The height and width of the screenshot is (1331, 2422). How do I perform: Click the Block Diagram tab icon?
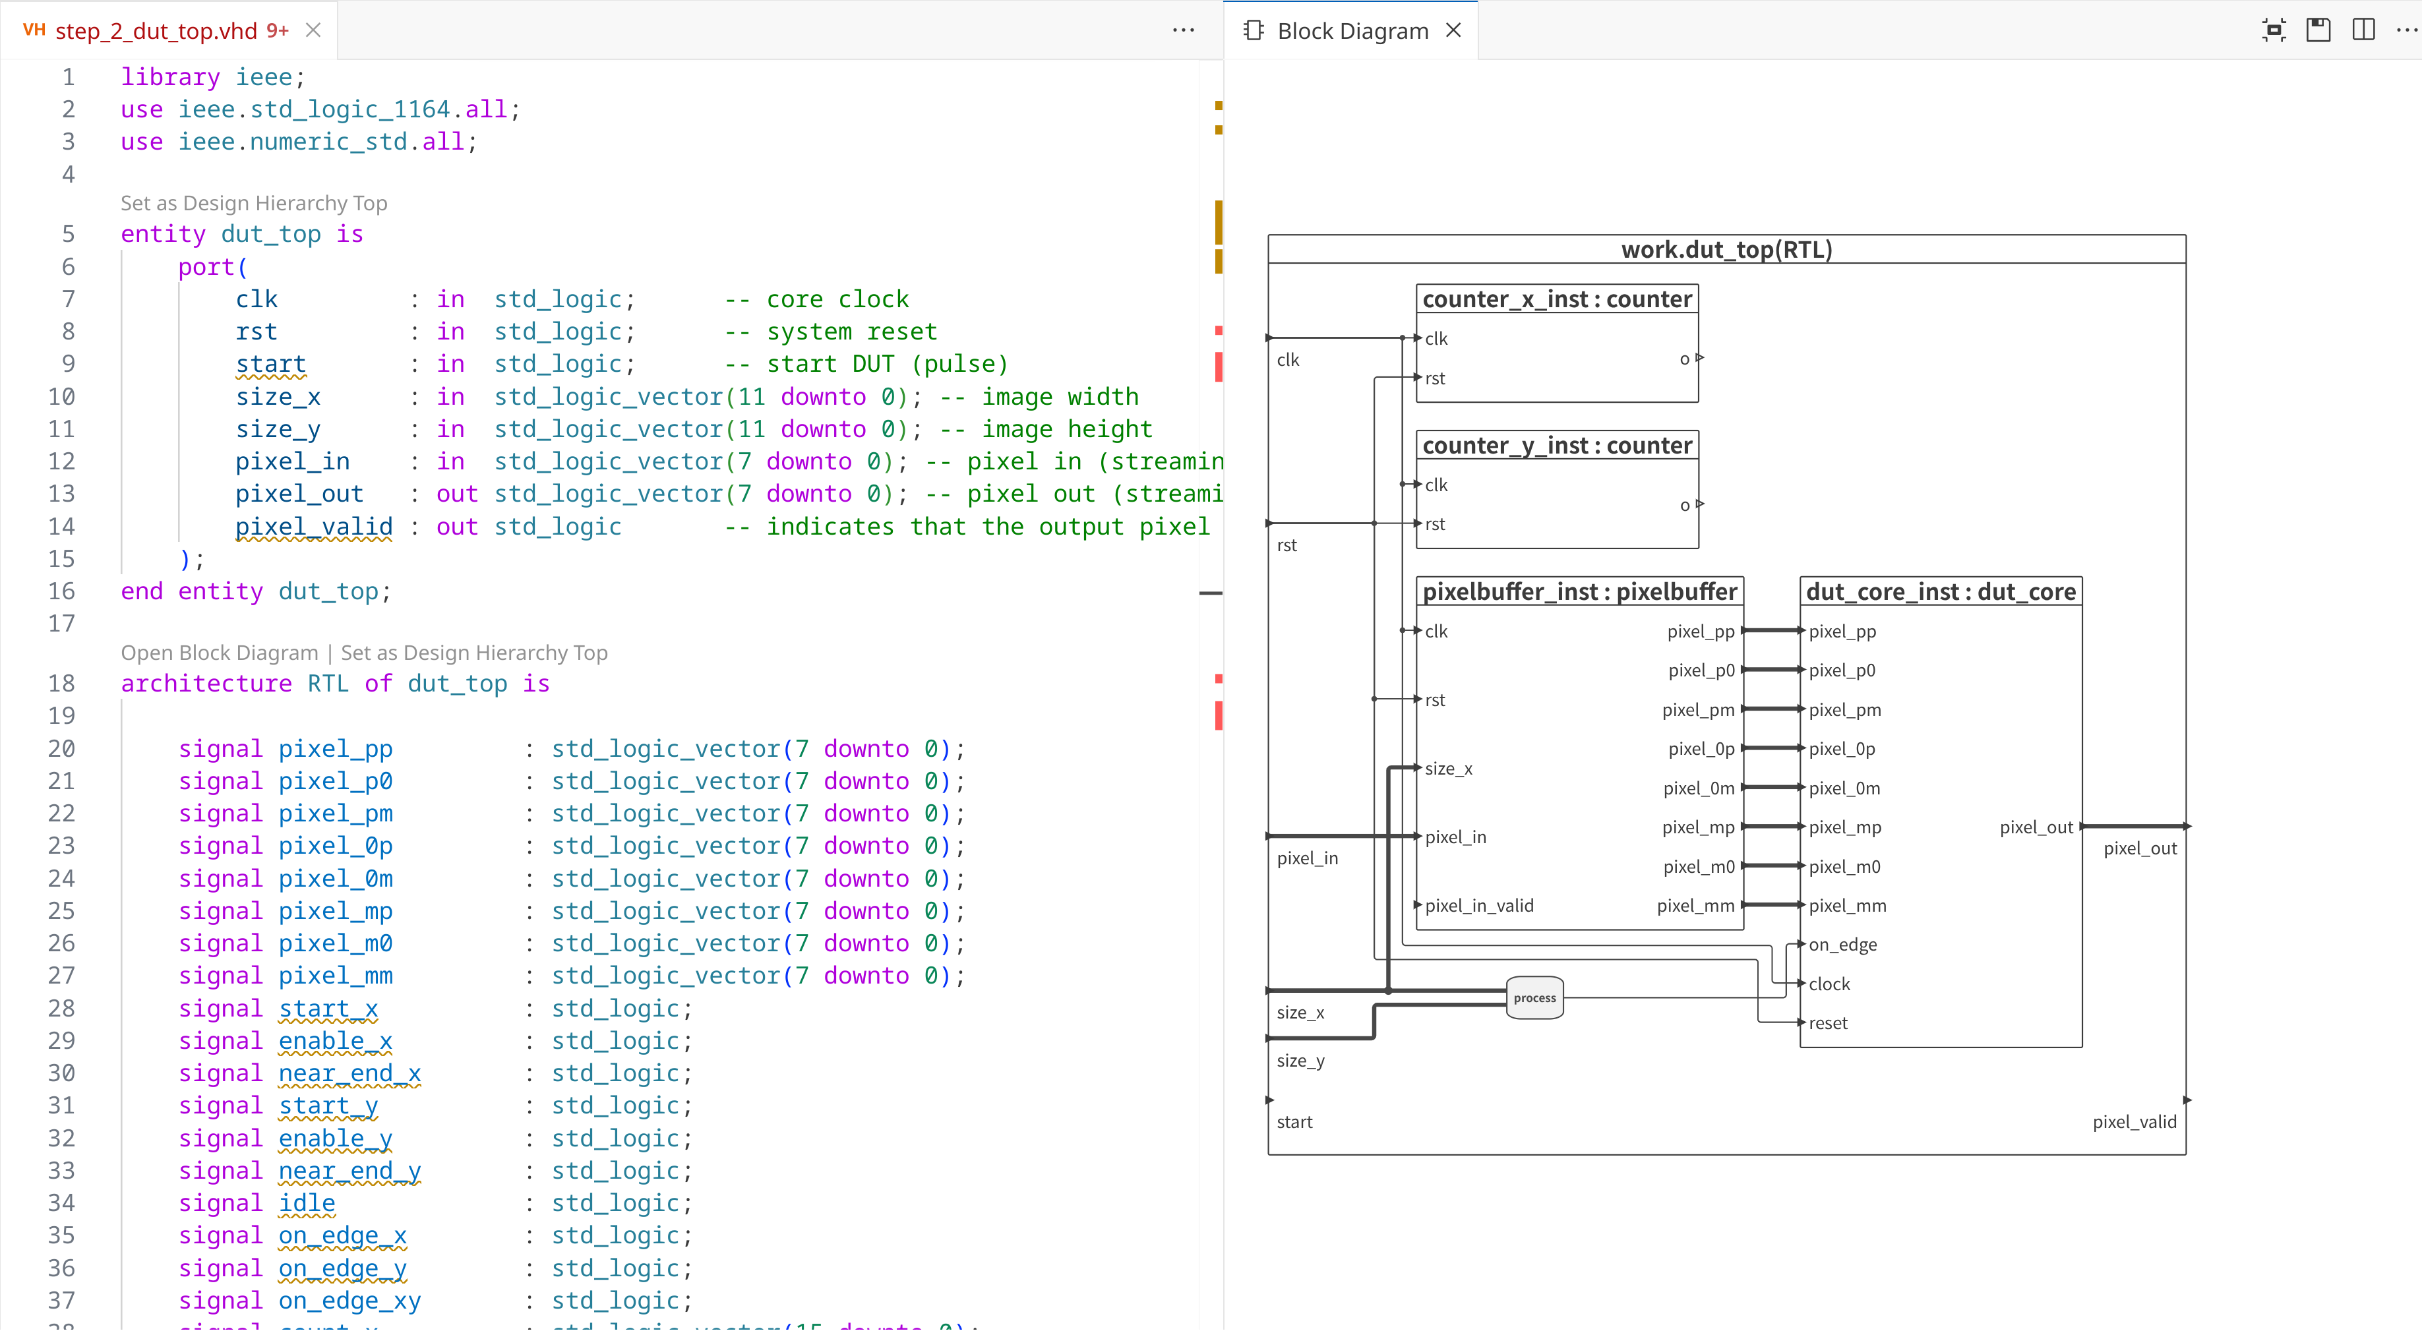click(1254, 30)
